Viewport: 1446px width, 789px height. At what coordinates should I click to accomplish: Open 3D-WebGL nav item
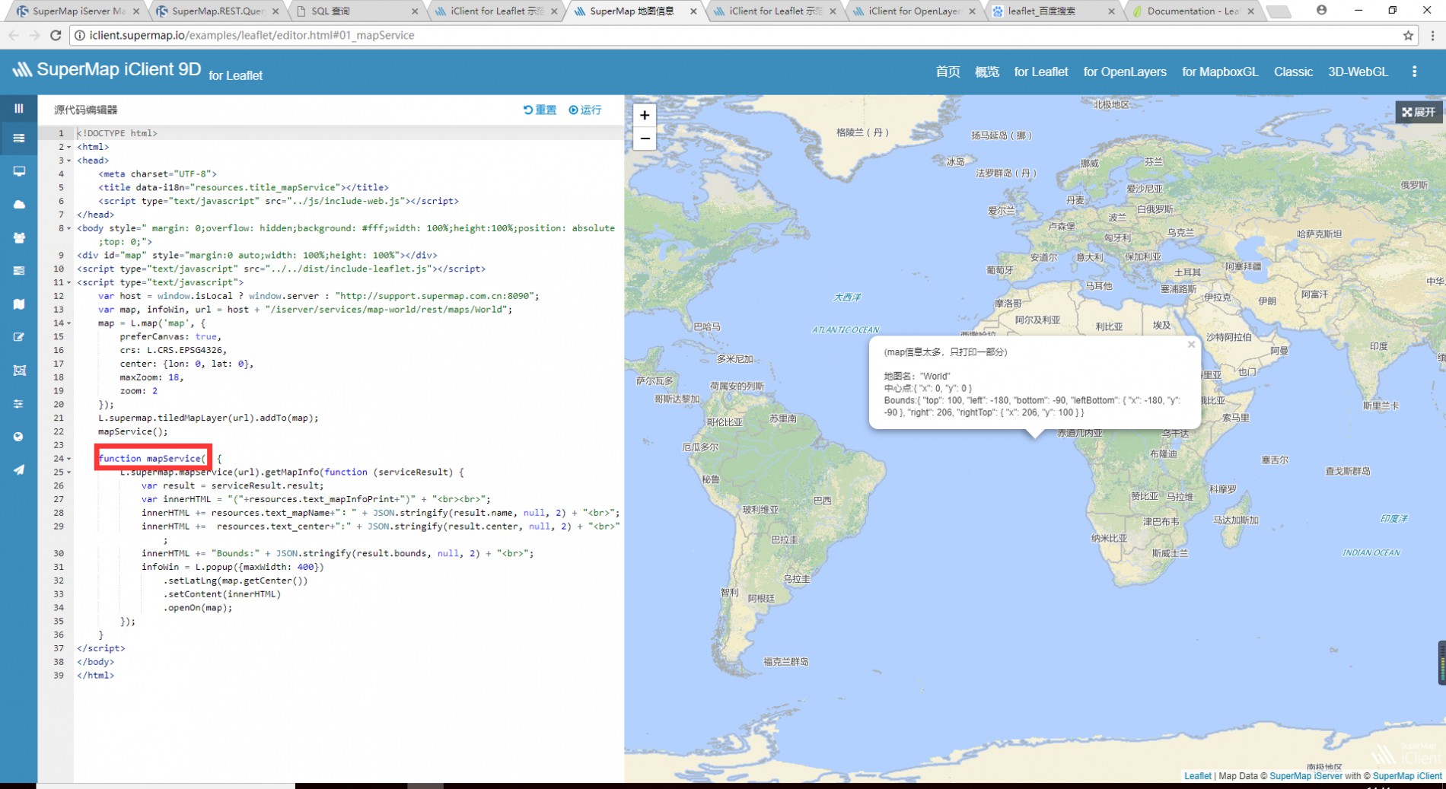(x=1358, y=72)
